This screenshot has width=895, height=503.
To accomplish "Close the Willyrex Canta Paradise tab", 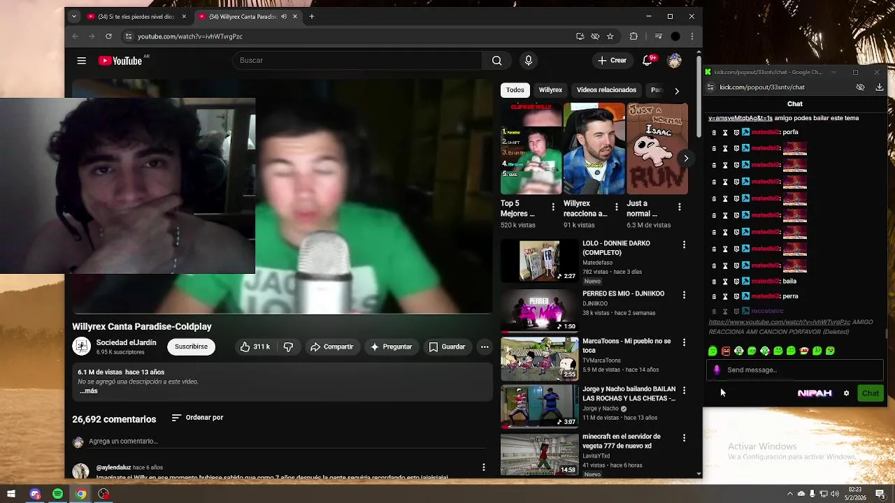I will [295, 16].
